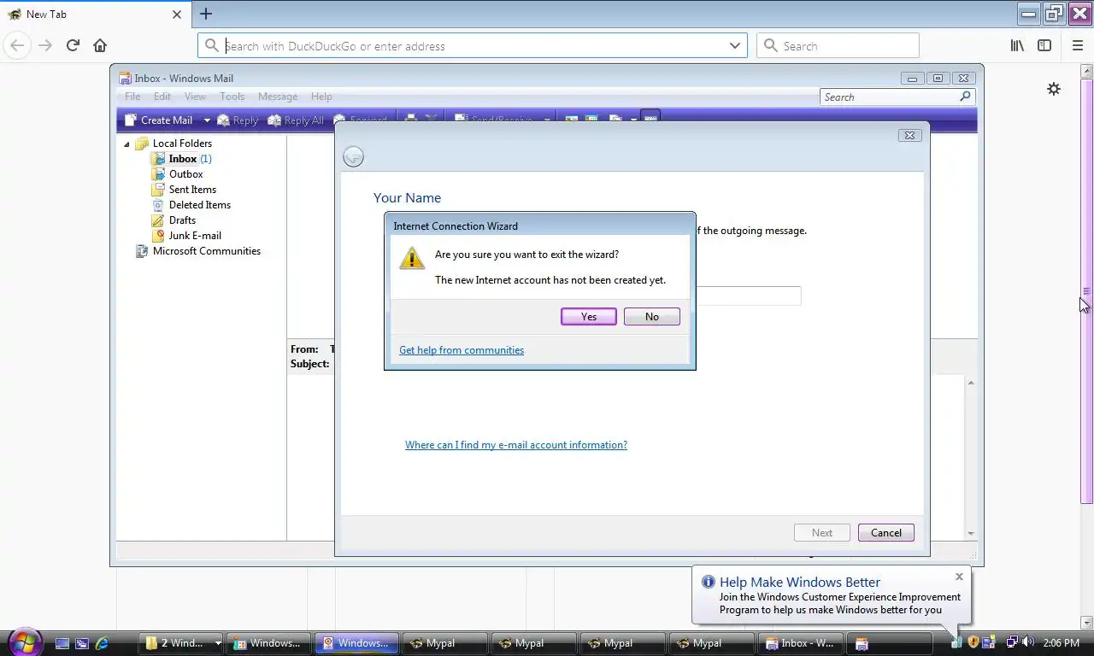Click Yes to exit the wizard

tap(589, 317)
